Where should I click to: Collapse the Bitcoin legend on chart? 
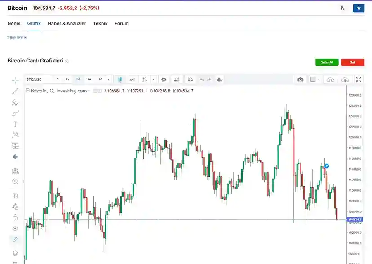click(x=28, y=91)
